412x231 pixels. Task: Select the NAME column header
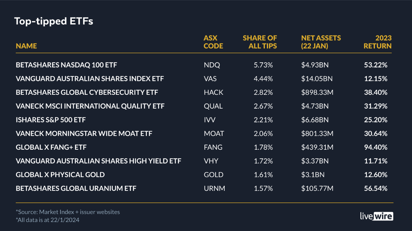coord(26,46)
